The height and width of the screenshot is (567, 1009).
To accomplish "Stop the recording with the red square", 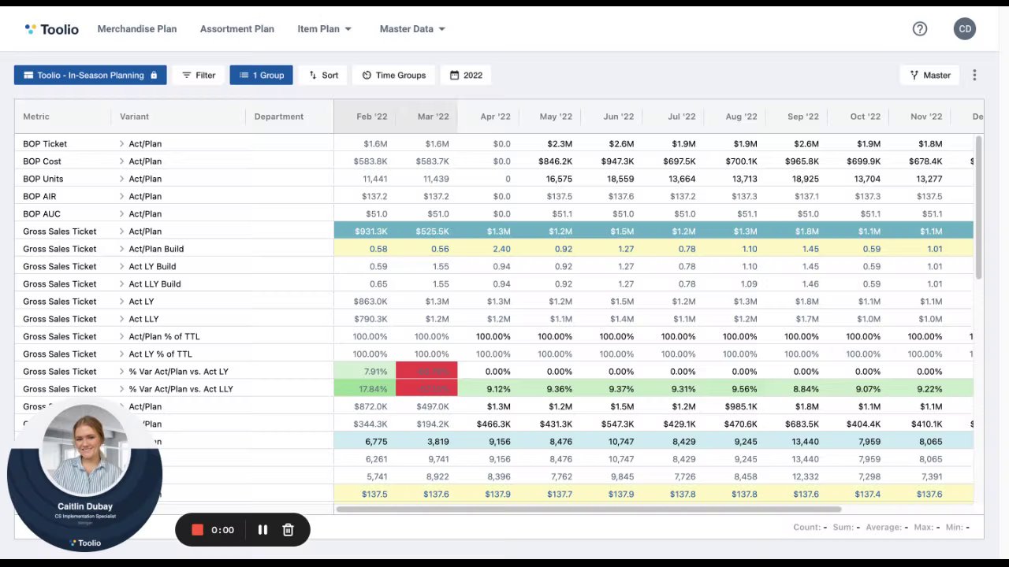I will tap(198, 530).
